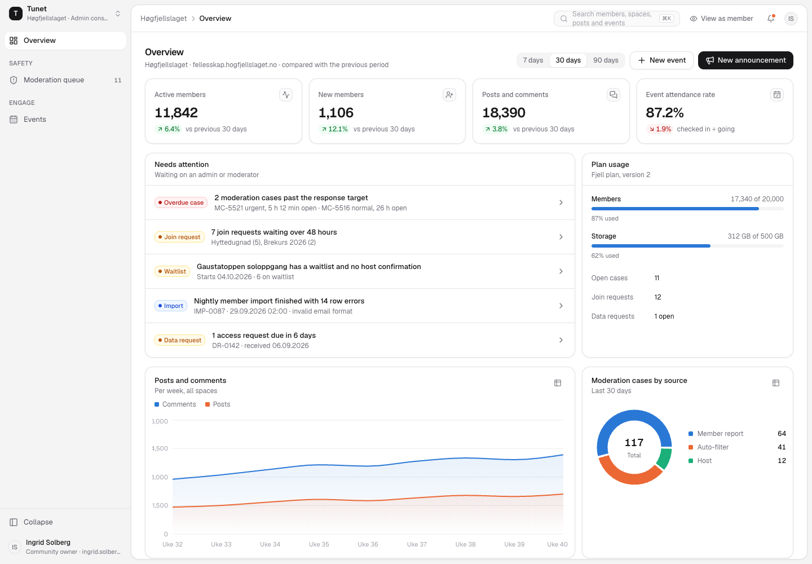Toggle Posts series in chart legend
Viewport: 812px width, 564px height.
(x=218, y=404)
